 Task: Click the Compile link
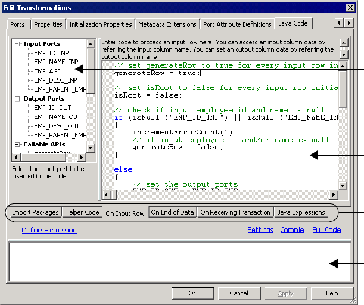[x=292, y=229]
